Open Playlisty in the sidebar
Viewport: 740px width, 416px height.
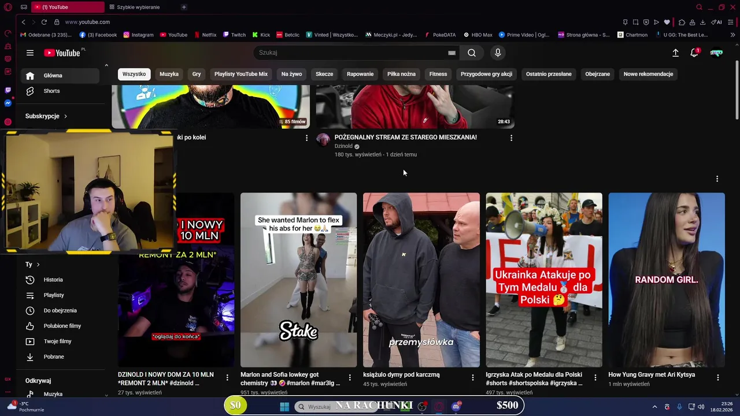point(61,295)
